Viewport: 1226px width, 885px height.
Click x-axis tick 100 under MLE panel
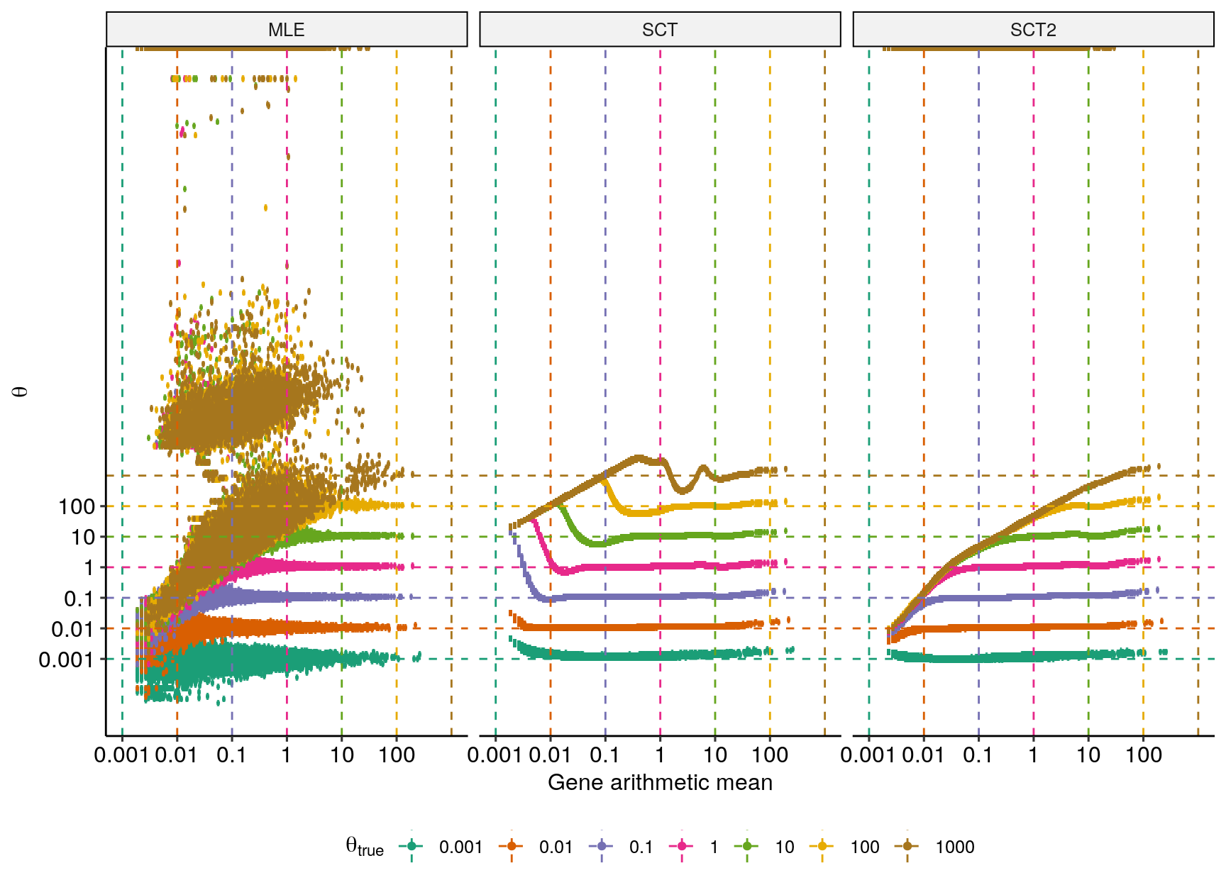(397, 755)
